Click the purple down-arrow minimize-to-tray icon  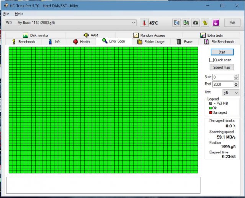pos(216,23)
